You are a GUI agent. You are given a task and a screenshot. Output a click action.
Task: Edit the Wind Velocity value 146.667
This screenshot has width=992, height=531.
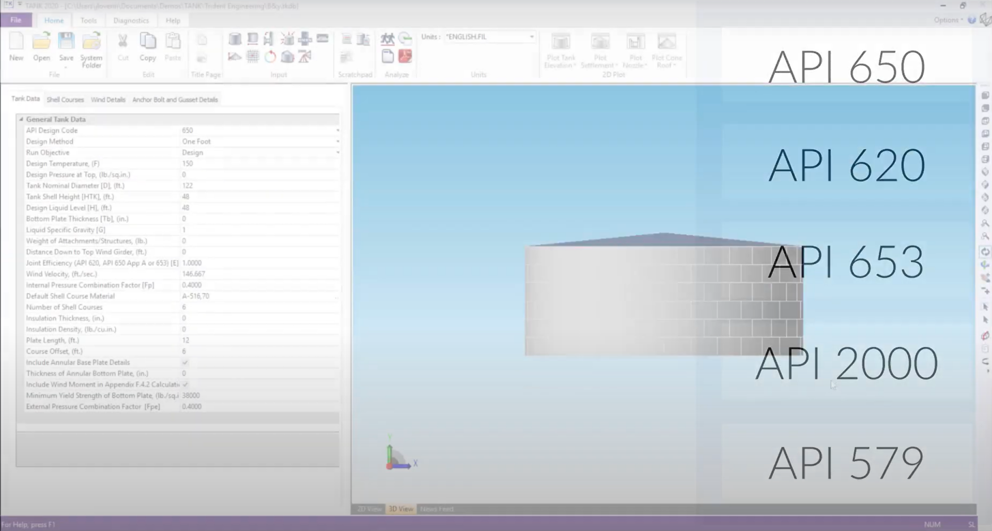tap(259, 274)
